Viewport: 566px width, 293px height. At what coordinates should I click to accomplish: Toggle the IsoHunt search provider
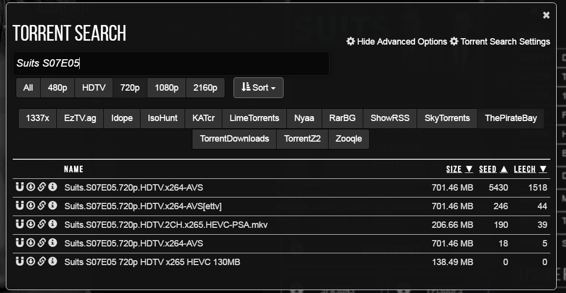(x=163, y=119)
